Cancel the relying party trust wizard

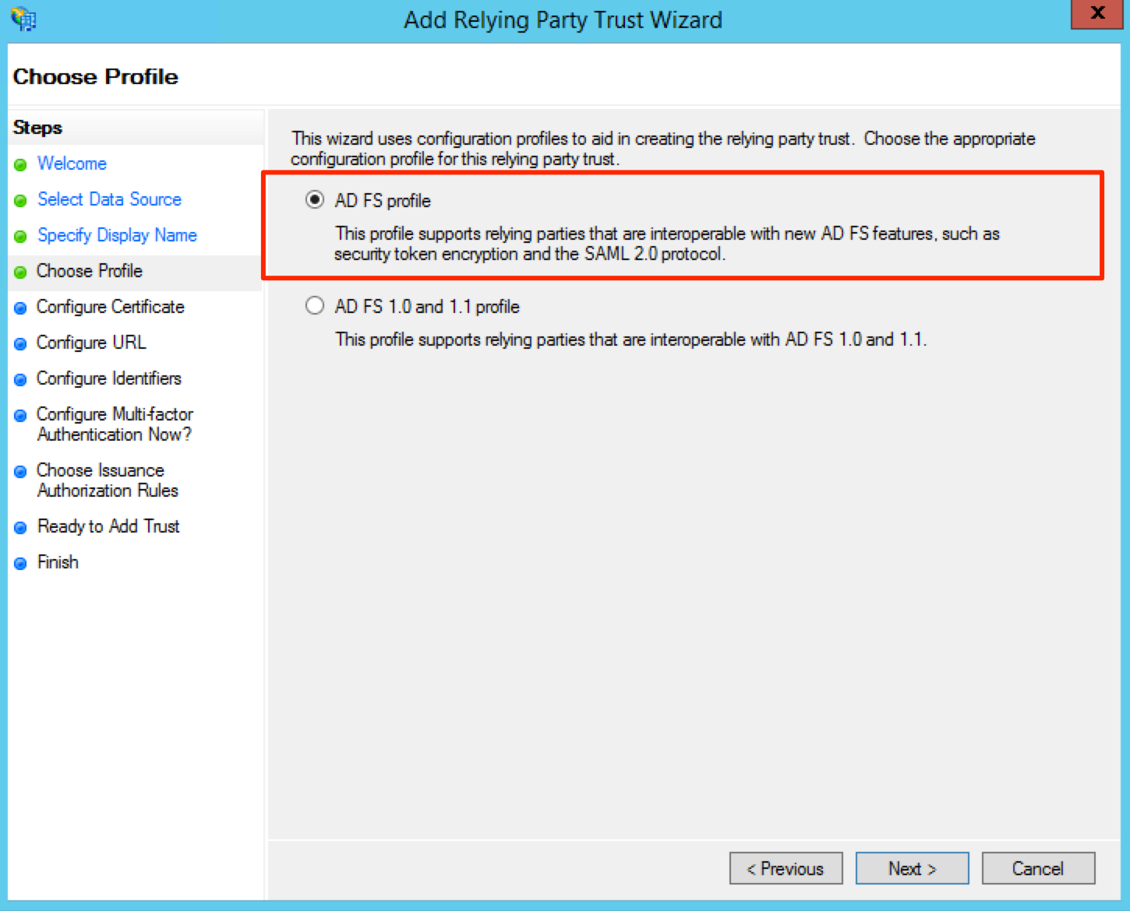[x=1038, y=868]
